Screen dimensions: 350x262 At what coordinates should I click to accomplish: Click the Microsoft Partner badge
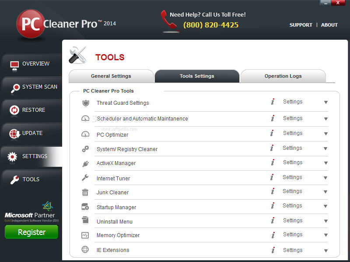click(x=31, y=212)
